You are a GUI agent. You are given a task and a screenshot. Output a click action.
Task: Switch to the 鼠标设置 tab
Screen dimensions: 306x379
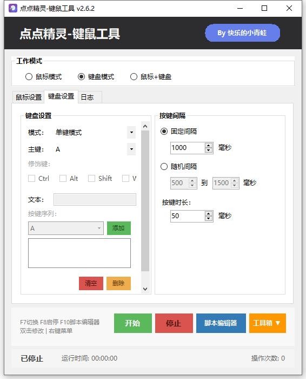[x=29, y=97]
